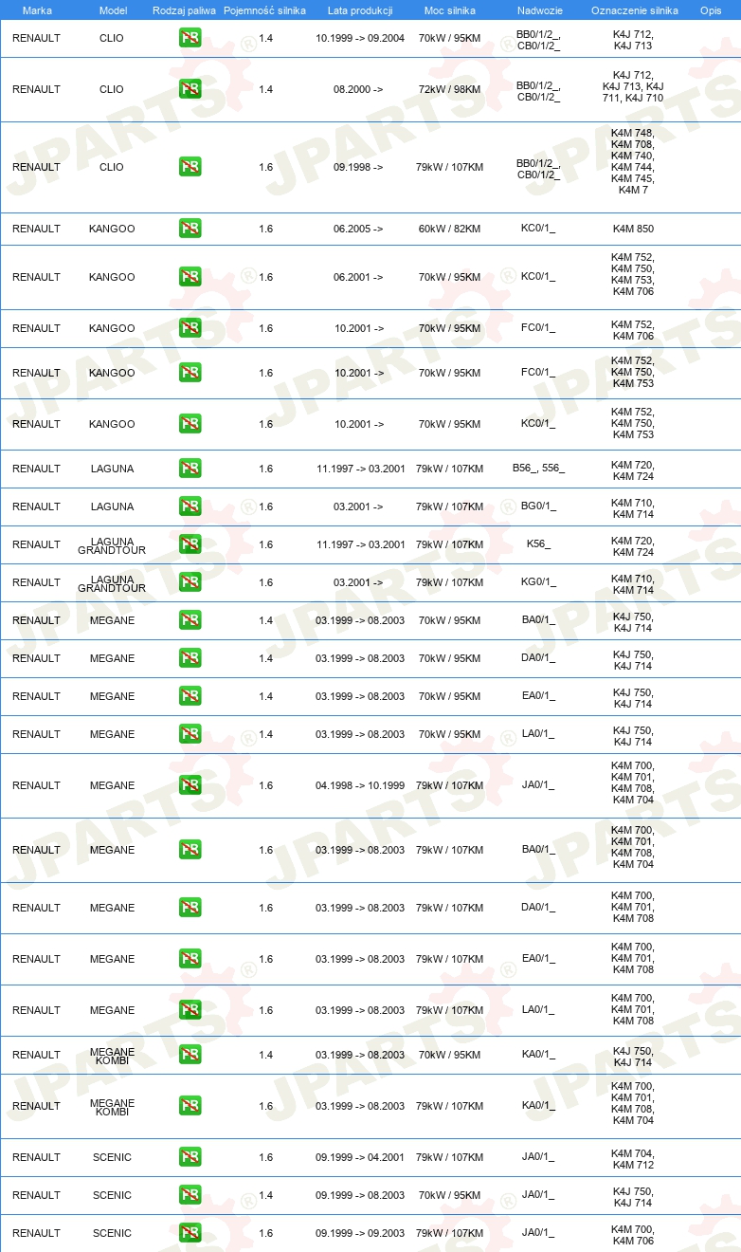The height and width of the screenshot is (1252, 741).
Task: Click the 06.2005 -> production date cell
Action: tap(358, 229)
